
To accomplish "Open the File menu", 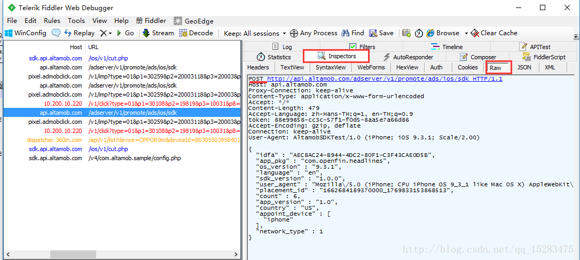I will click(12, 21).
